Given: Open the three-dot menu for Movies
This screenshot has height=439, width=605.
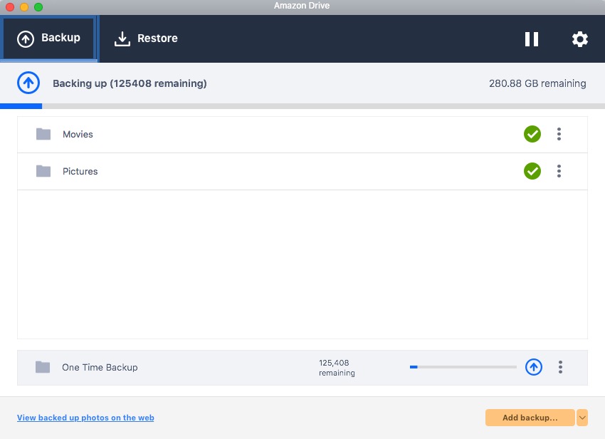Looking at the screenshot, I should pos(559,134).
